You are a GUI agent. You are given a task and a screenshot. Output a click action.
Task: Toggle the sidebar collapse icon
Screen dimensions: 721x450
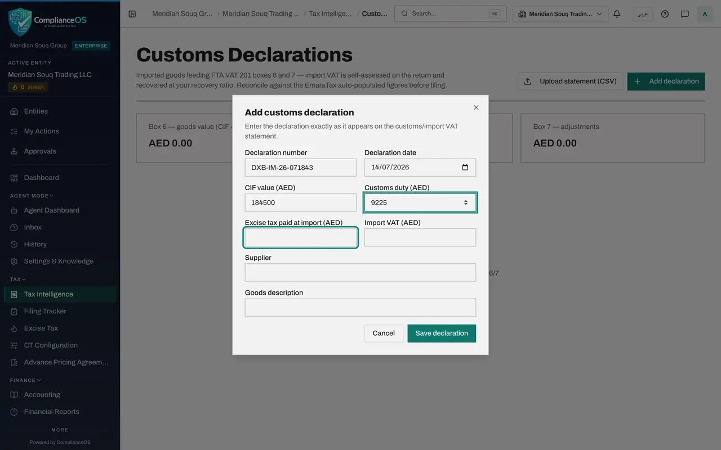click(132, 14)
